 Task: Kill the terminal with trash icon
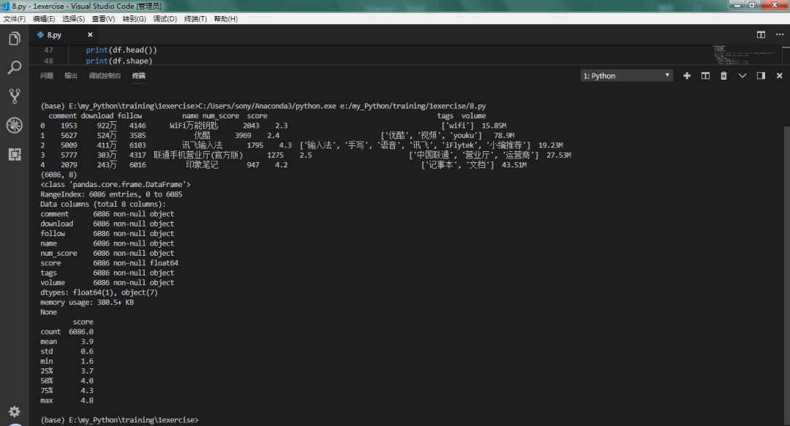pyautogui.click(x=723, y=75)
